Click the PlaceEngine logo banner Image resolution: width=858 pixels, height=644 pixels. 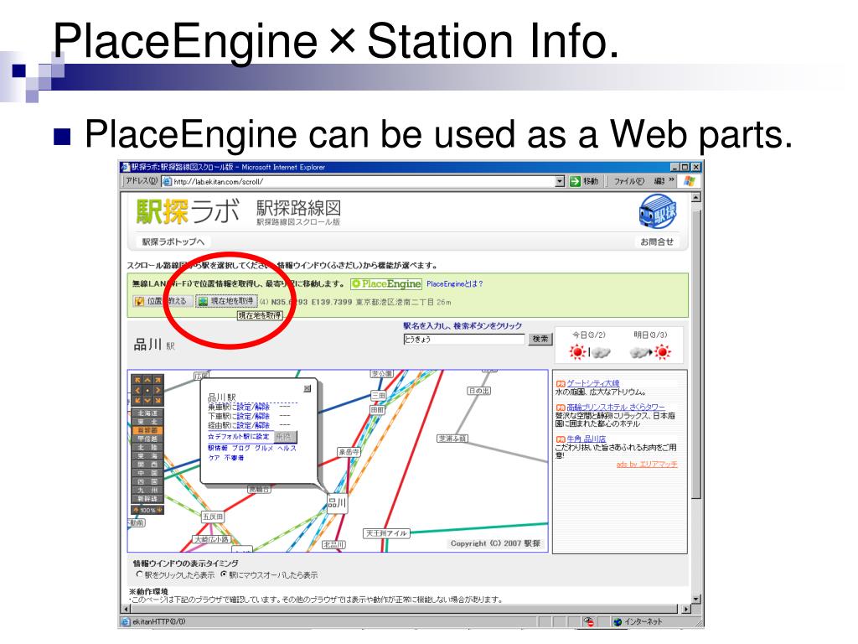(x=386, y=283)
